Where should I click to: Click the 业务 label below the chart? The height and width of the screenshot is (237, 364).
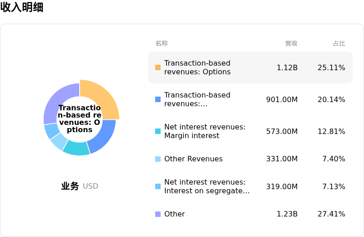tap(70, 186)
